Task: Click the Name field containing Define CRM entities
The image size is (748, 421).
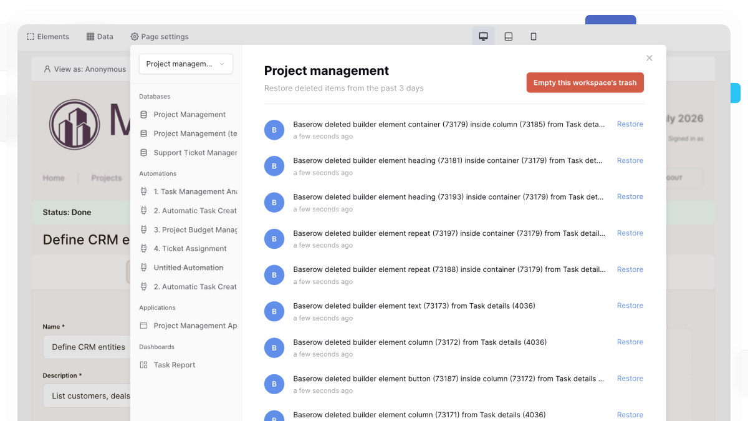Action: coord(87,347)
